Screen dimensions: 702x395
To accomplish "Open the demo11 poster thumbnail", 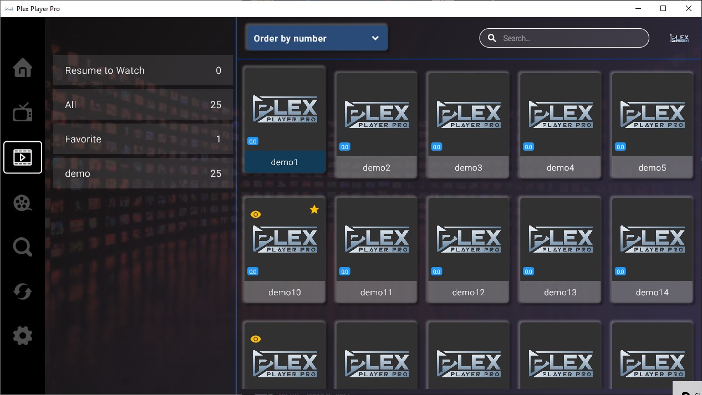I will pos(377,239).
